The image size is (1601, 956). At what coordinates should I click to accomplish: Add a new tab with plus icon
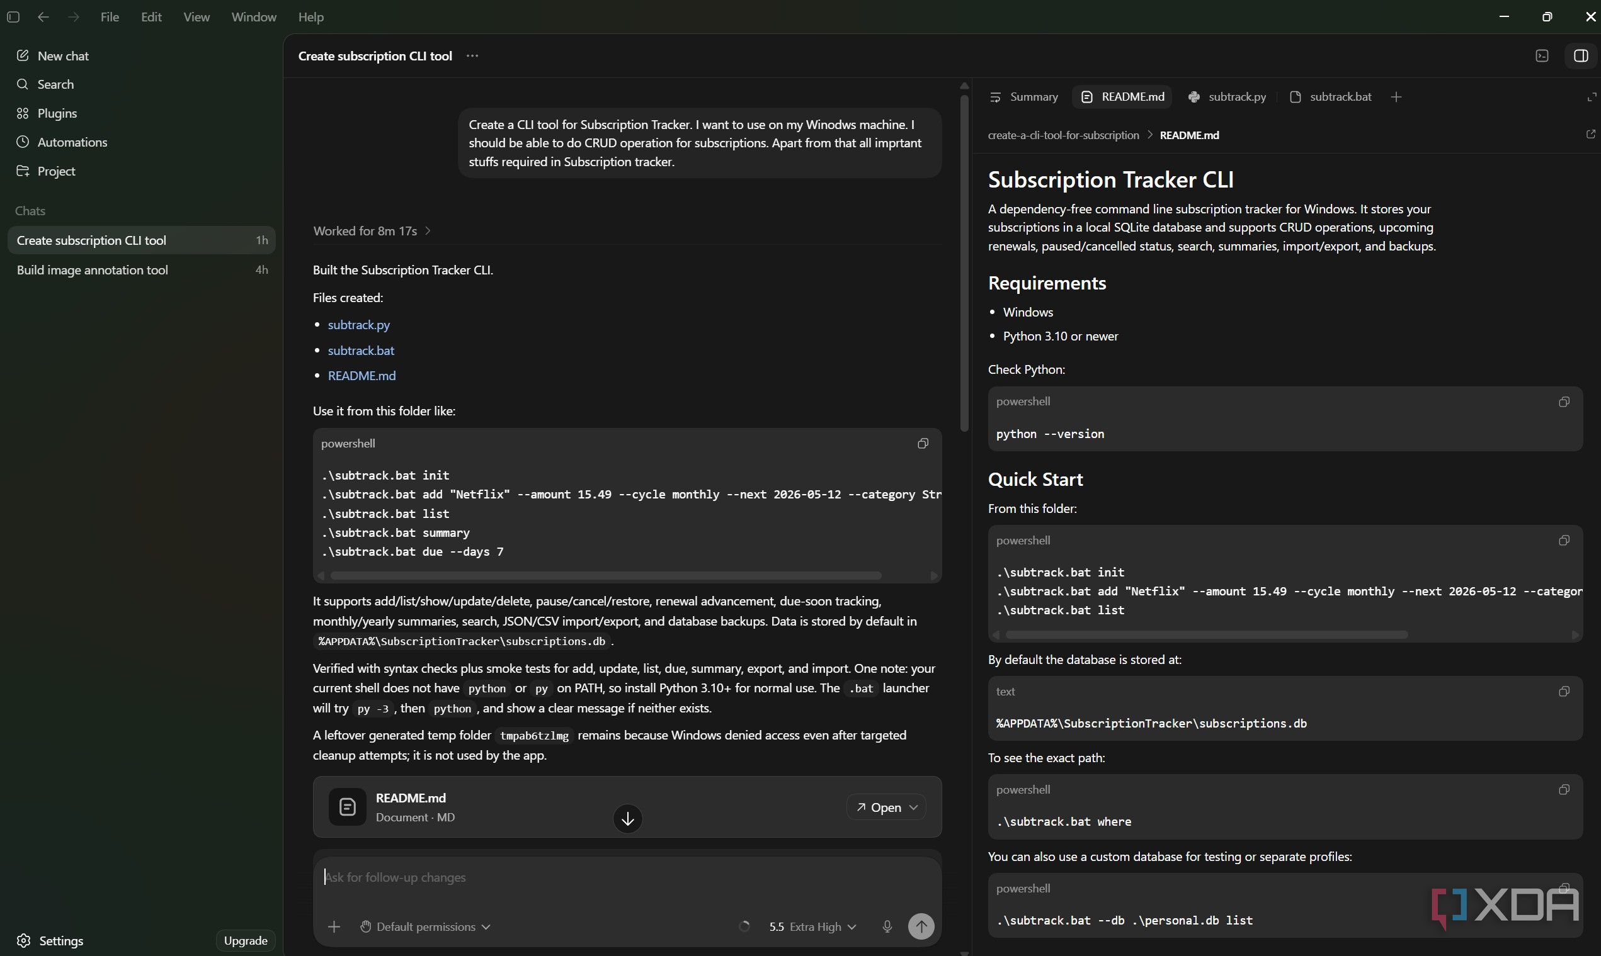[x=1396, y=98]
